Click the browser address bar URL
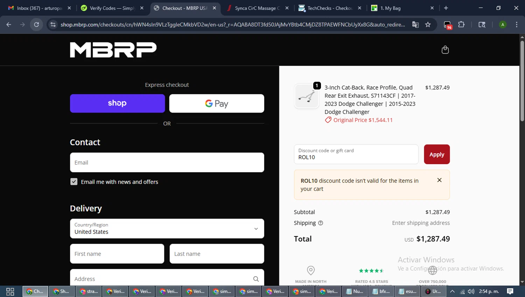 pos(233,25)
